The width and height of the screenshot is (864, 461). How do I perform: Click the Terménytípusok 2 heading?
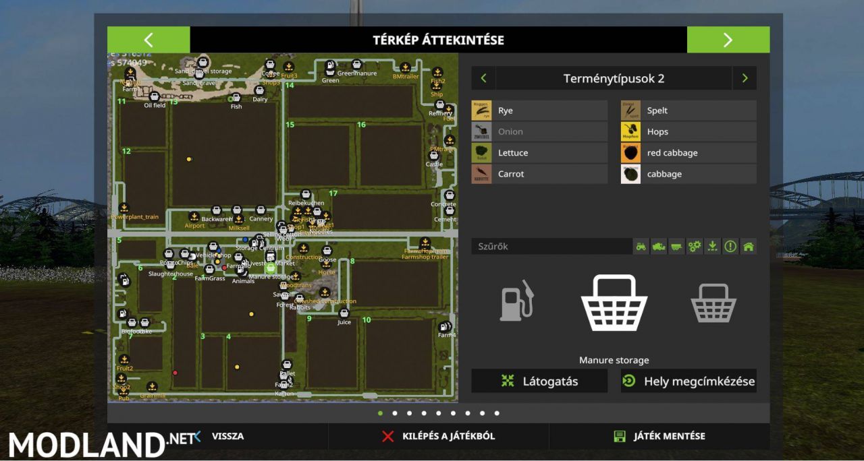(614, 78)
